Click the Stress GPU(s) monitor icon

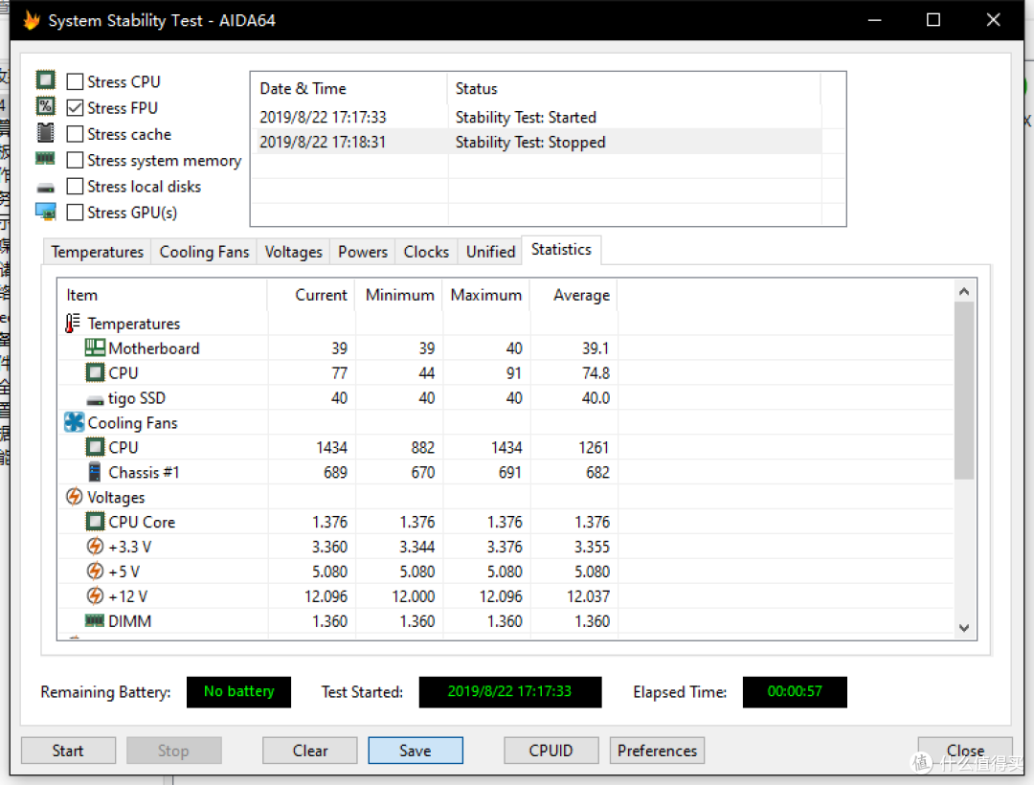46,212
